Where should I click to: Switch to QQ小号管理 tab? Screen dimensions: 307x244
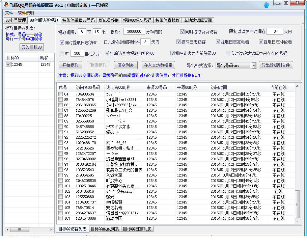(x=16, y=20)
